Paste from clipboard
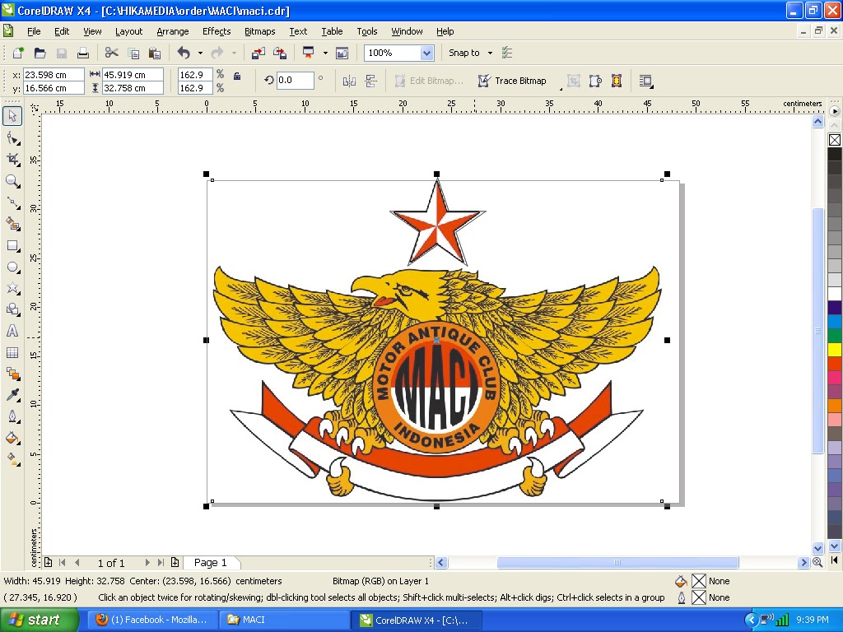This screenshot has width=843, height=632. click(x=154, y=53)
